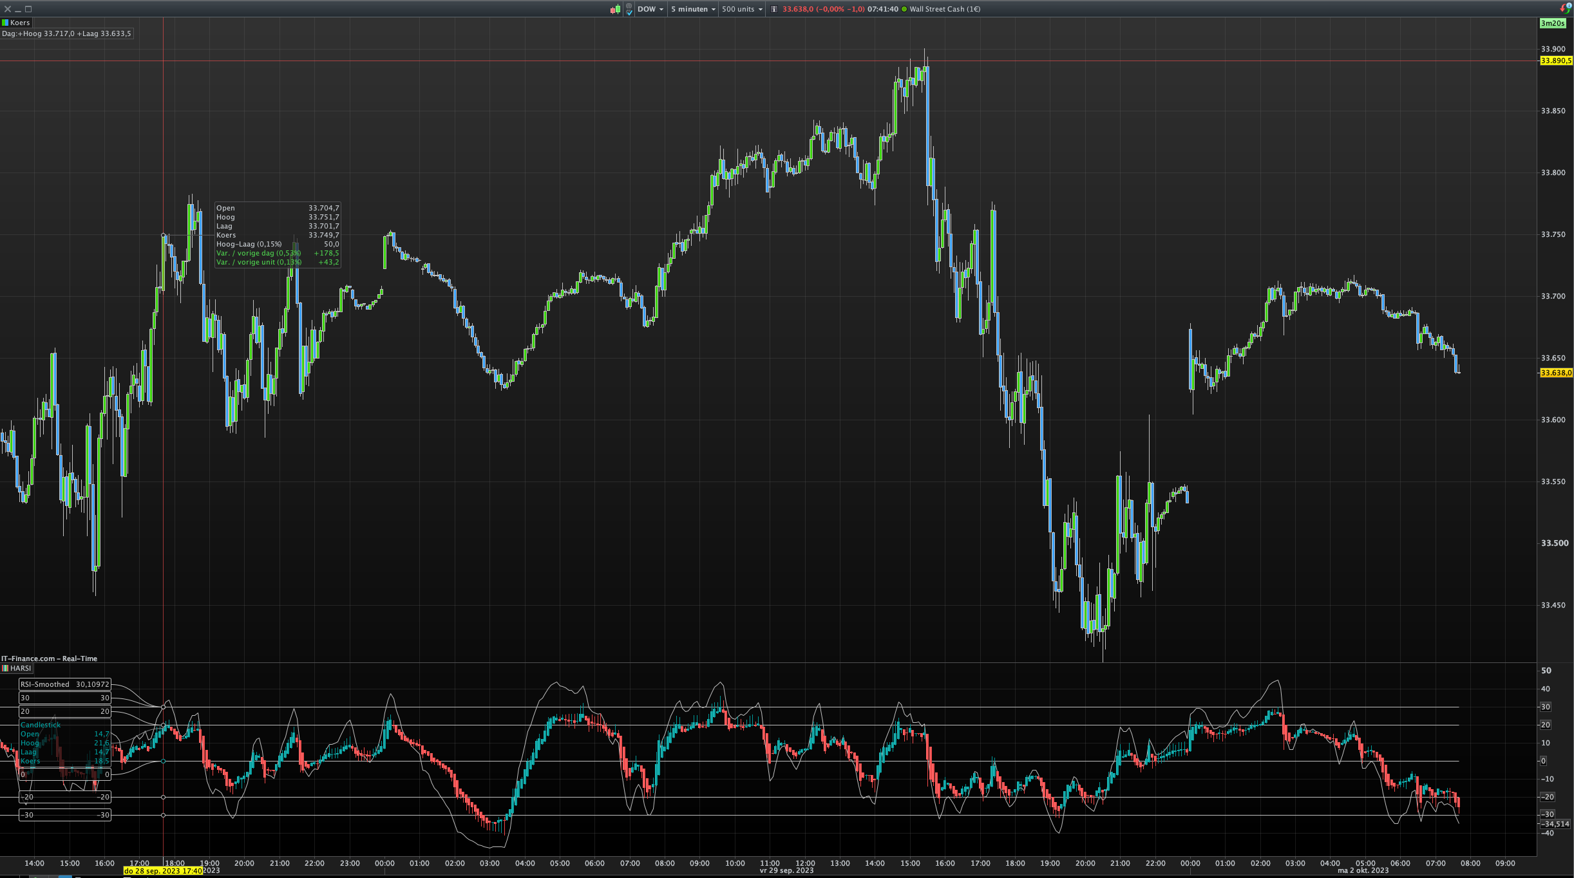The image size is (1574, 878).
Task: Click the yellow 33.638,0 current price label
Action: click(x=1555, y=373)
